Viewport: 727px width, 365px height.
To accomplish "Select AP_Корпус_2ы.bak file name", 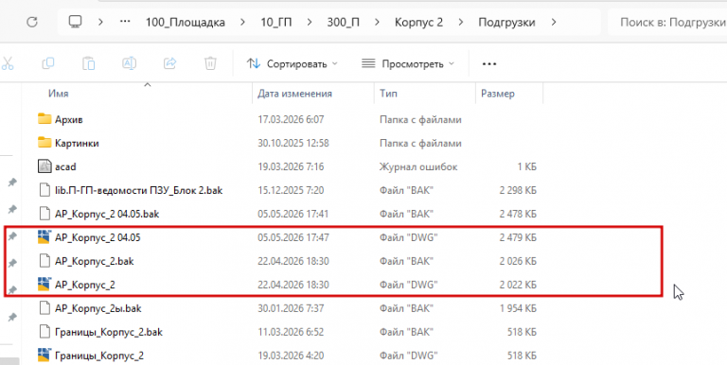I will [98, 308].
